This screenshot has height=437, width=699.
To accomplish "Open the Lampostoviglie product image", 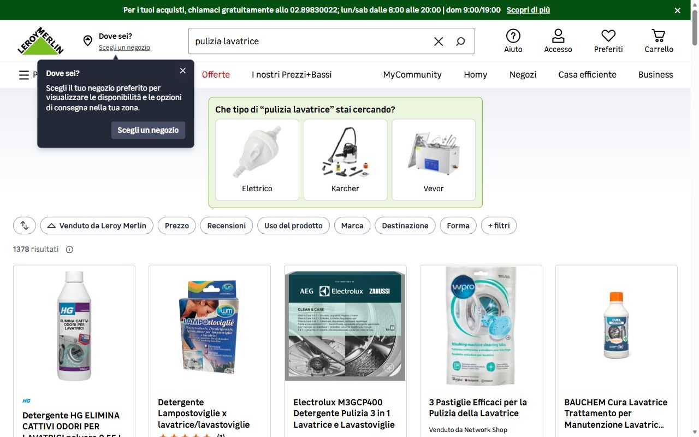I will 210,326.
